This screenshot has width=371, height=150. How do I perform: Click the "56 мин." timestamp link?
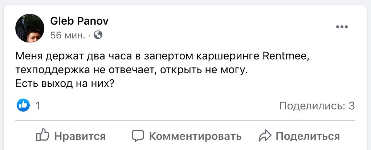68,36
